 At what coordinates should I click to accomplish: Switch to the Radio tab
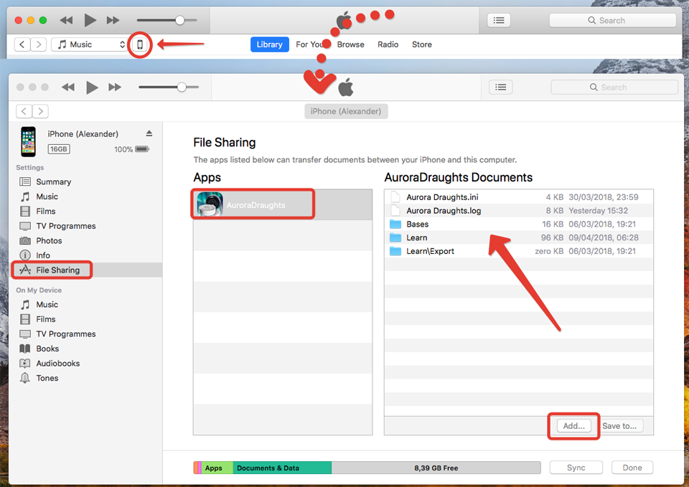pyautogui.click(x=388, y=44)
